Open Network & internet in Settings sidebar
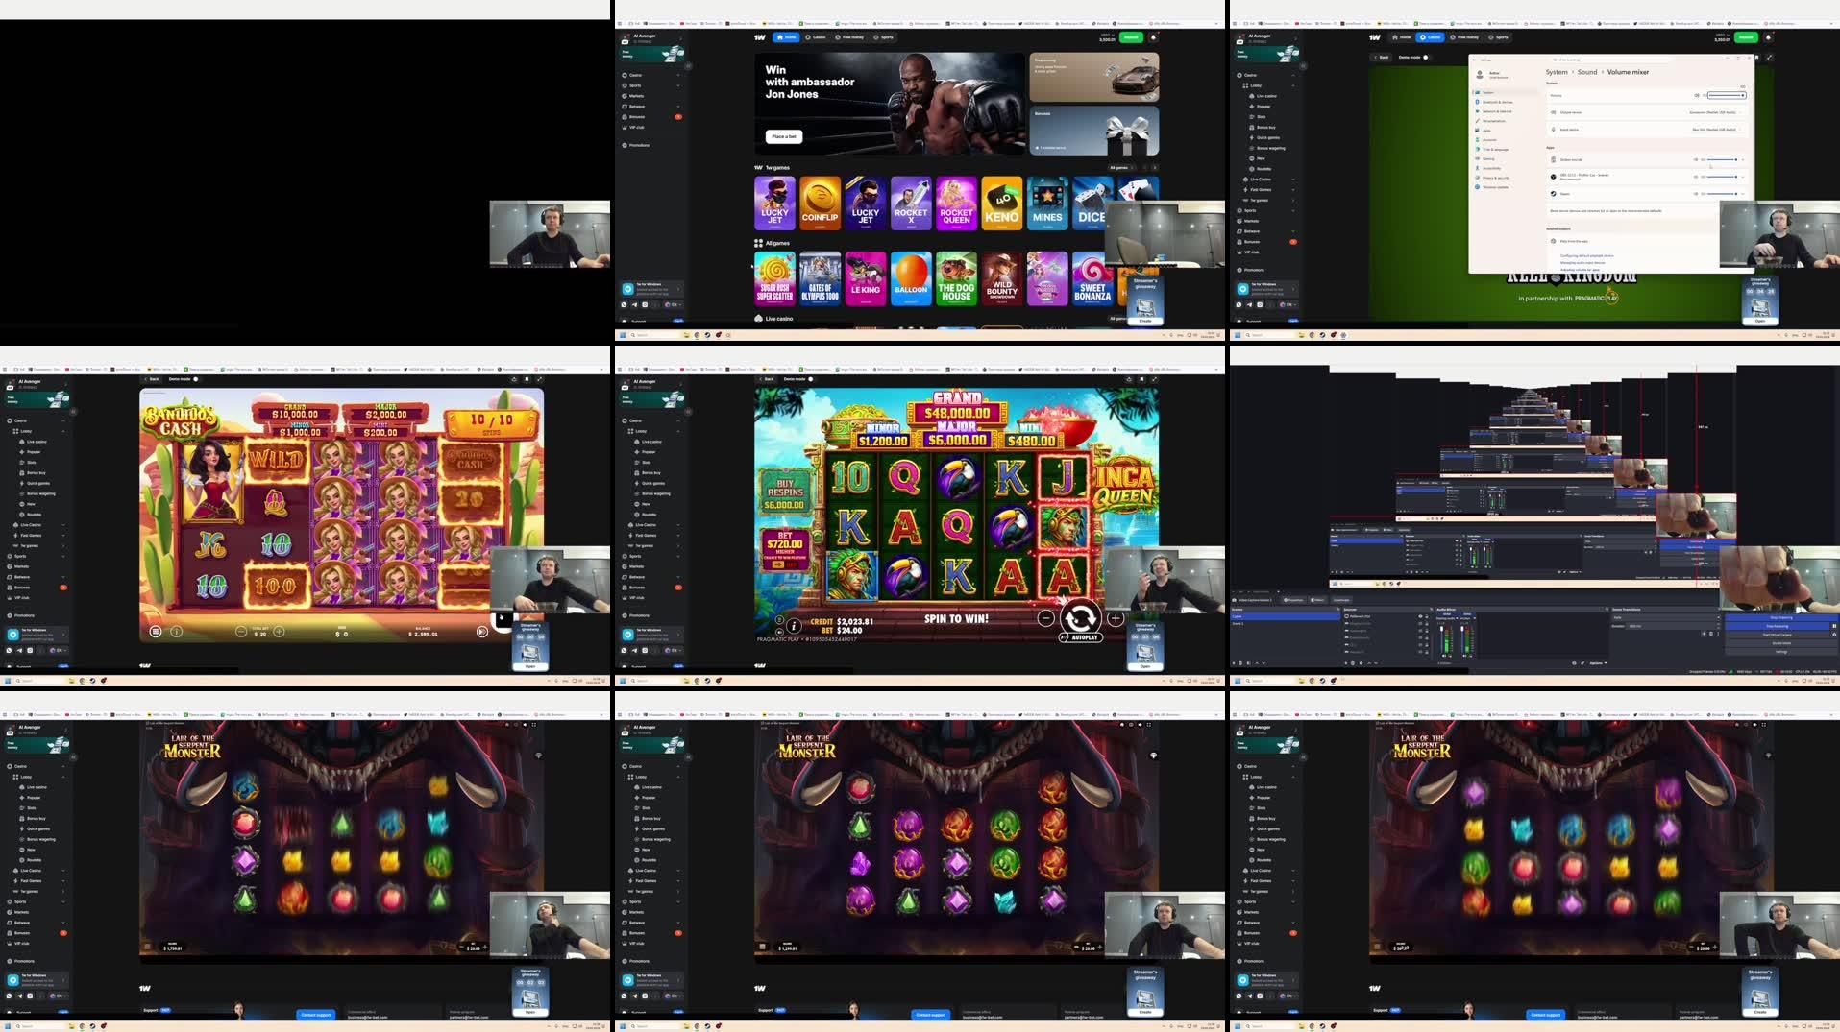Screen dimensions: 1840x1032 point(1499,111)
